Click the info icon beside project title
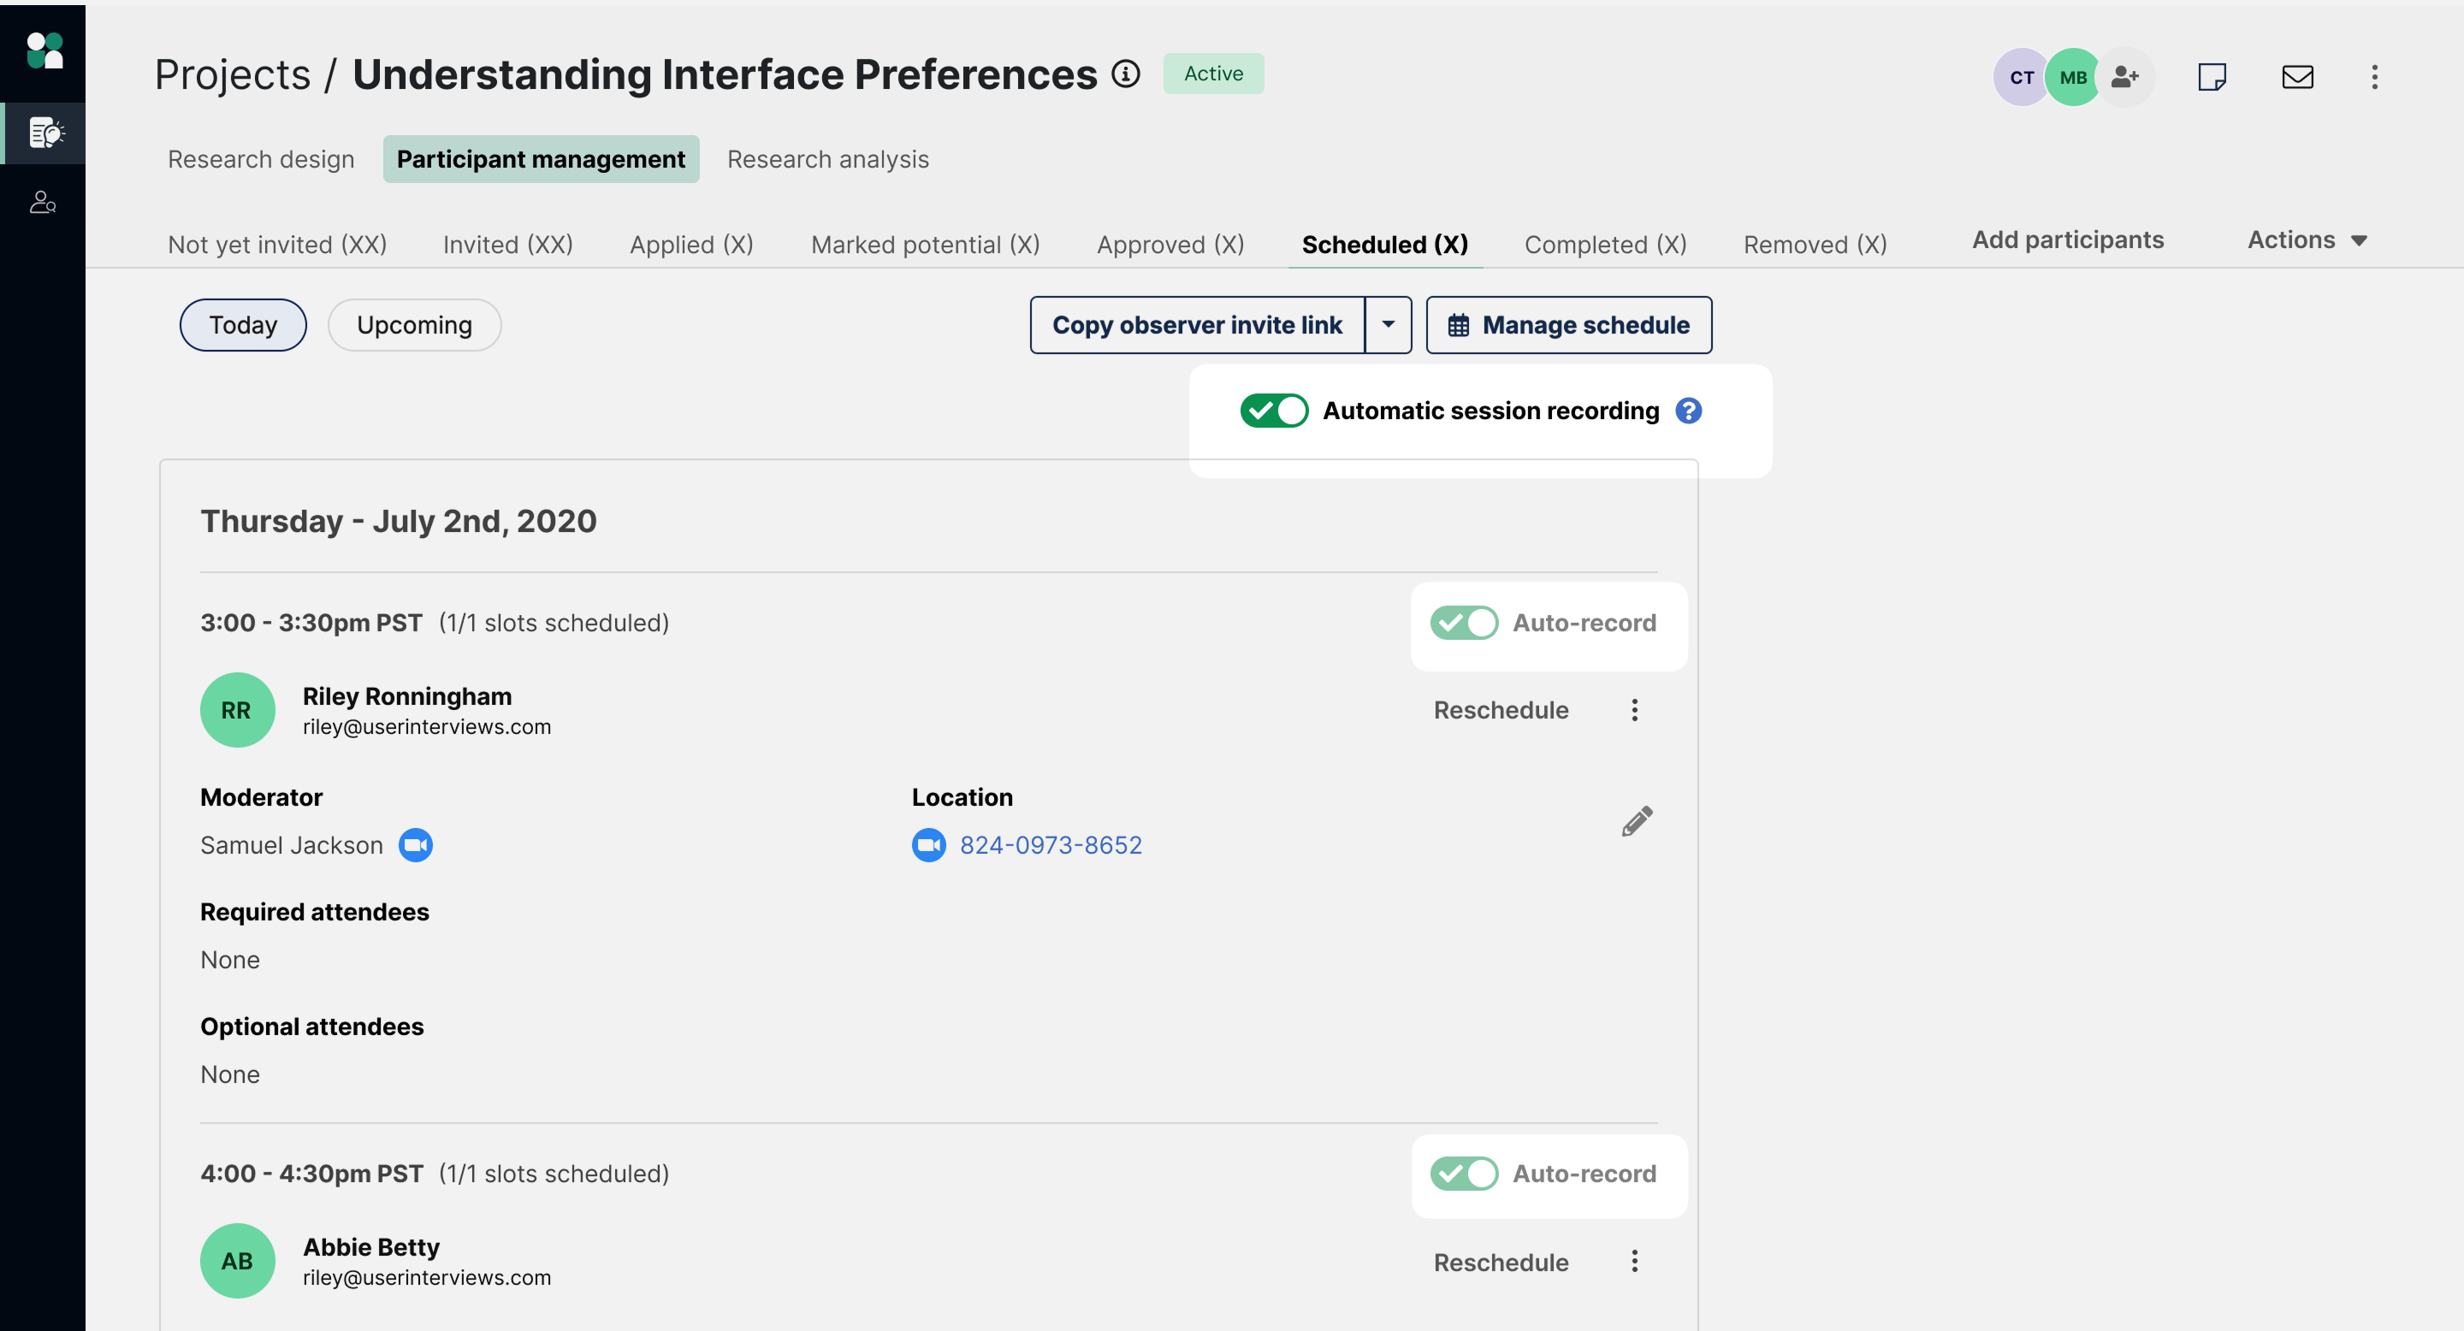The image size is (2464, 1331). 1125,74
